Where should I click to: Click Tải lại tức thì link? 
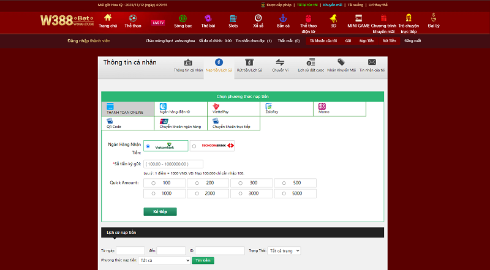click(x=307, y=5)
